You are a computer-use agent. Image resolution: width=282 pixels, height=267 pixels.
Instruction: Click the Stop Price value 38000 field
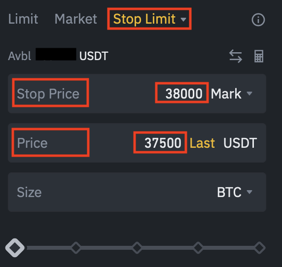pyautogui.click(x=184, y=94)
